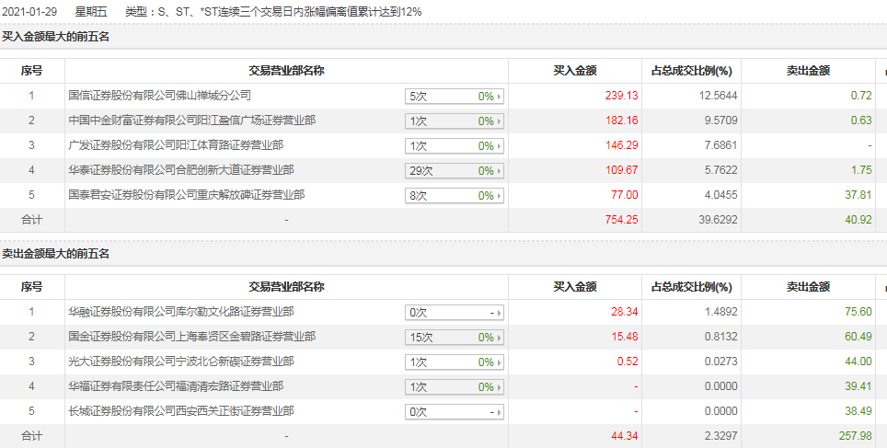Click buy amount 77.00 cell
The image size is (887, 448).
click(x=624, y=195)
